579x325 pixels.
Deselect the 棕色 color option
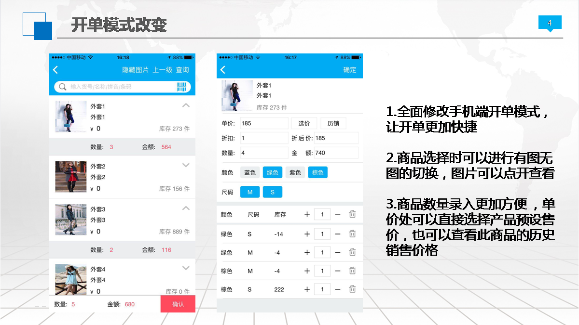(x=317, y=172)
